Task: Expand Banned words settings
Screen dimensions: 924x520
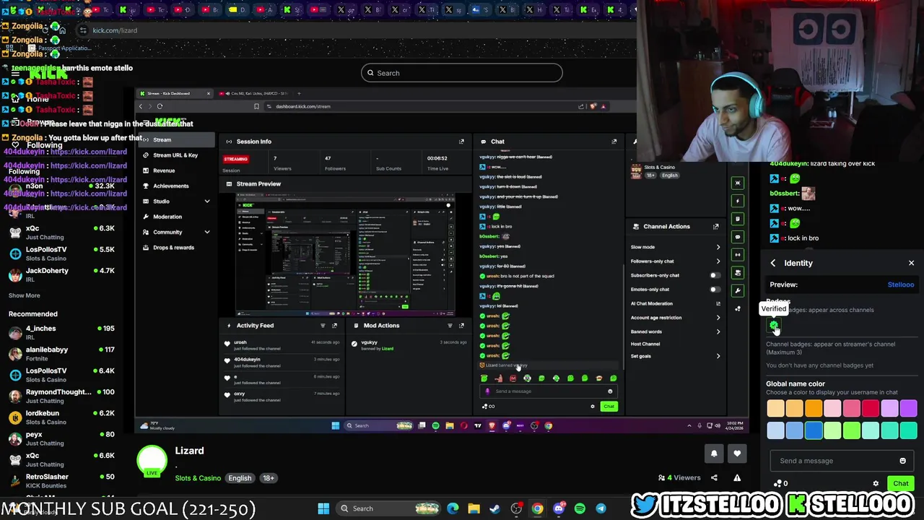Action: point(718,331)
